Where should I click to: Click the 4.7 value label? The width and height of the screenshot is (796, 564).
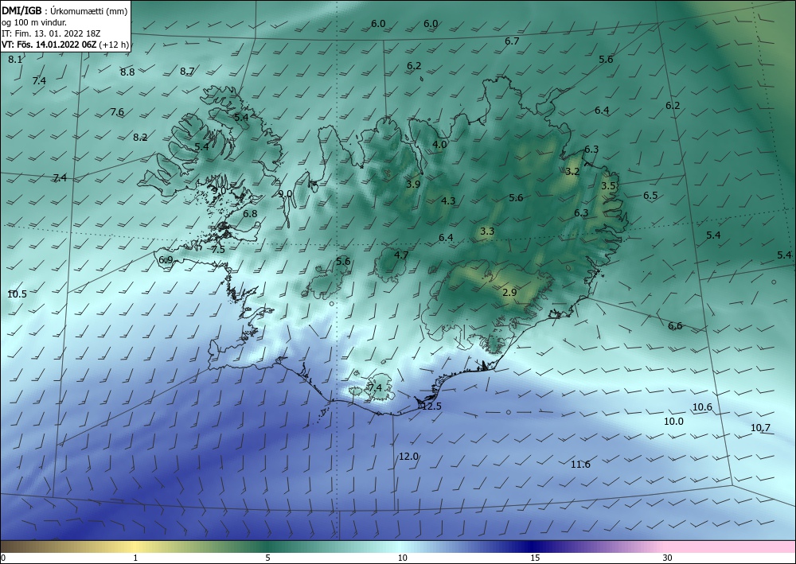(401, 255)
